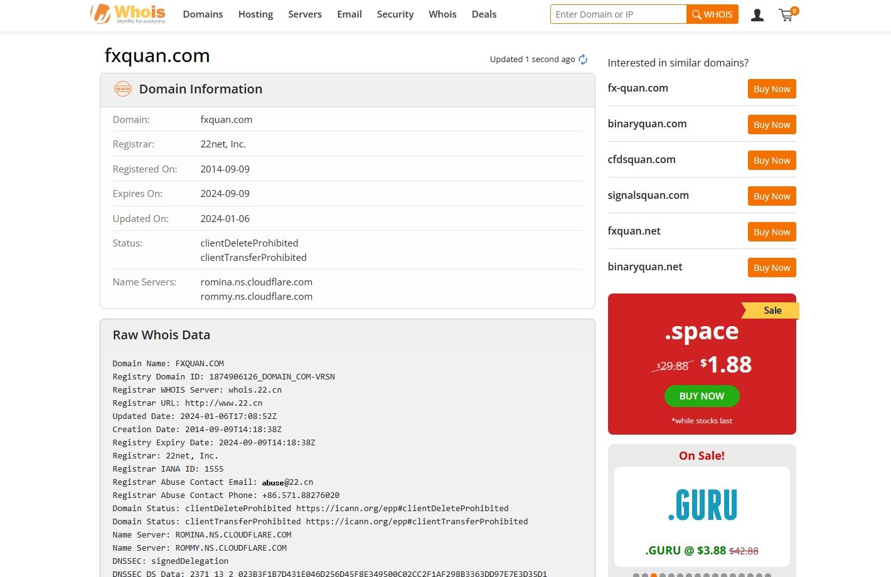
Task: Buy binaryquan.net with Buy Now
Action: [772, 268]
